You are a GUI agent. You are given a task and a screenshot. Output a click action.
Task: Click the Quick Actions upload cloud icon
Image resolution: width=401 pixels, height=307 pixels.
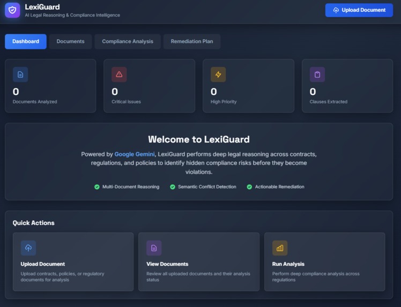point(28,248)
